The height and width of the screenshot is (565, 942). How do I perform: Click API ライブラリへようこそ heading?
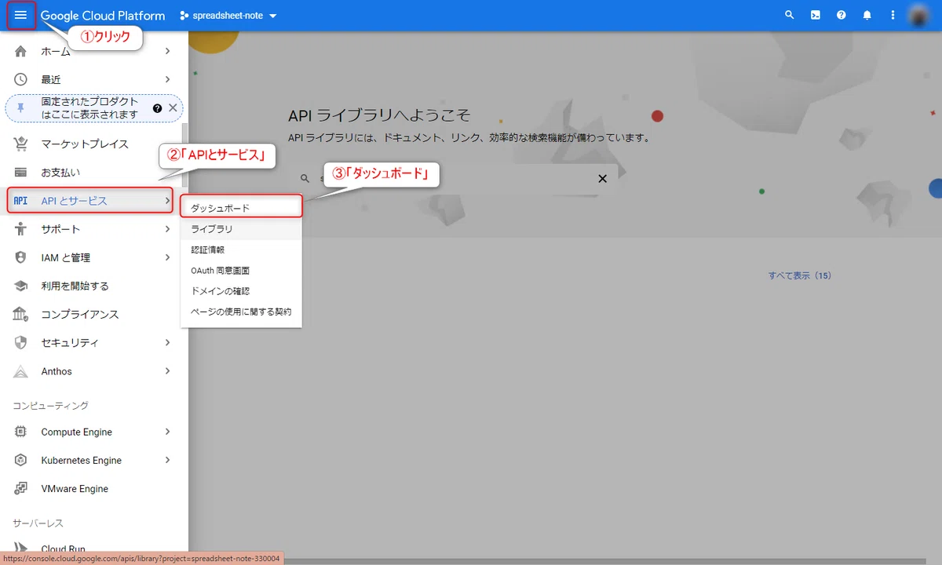pyautogui.click(x=379, y=115)
